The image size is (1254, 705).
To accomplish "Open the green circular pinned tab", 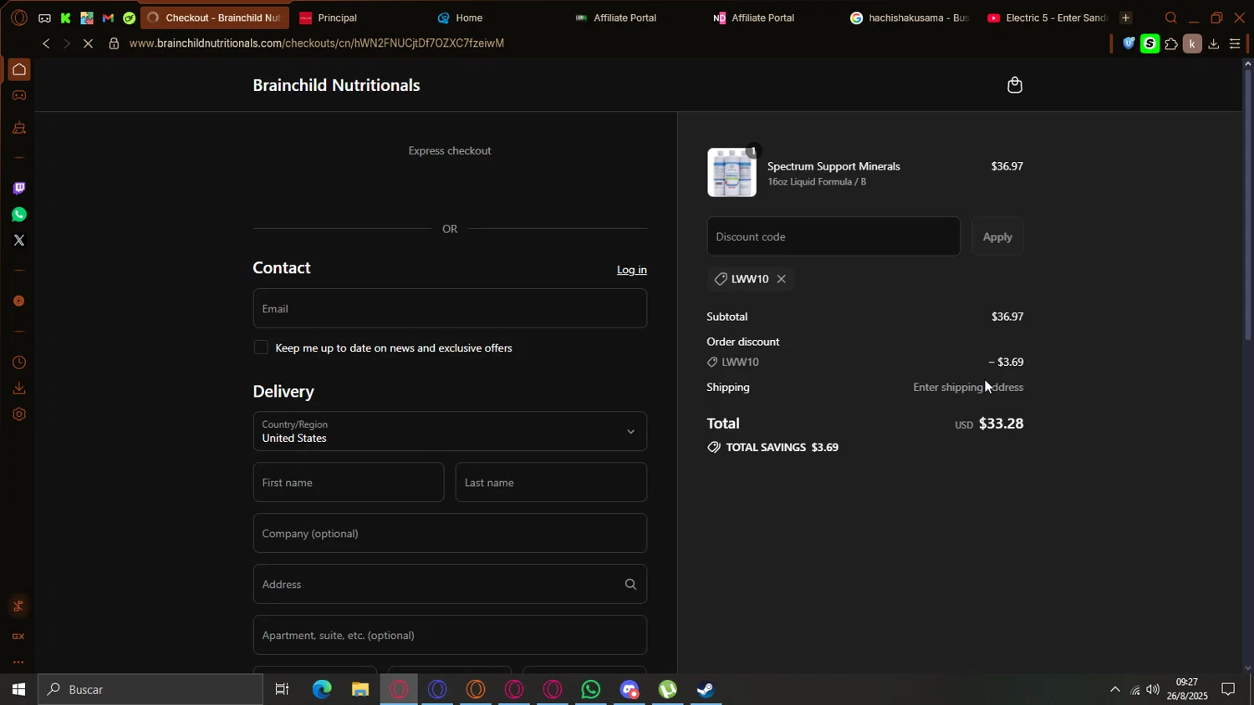I will point(129,18).
